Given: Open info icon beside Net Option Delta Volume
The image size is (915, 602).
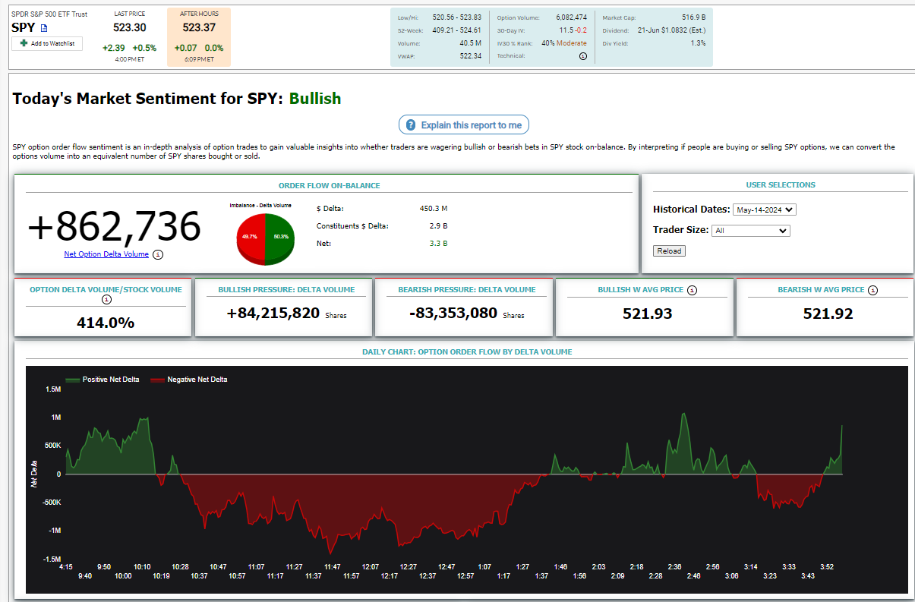Looking at the screenshot, I should [x=158, y=254].
